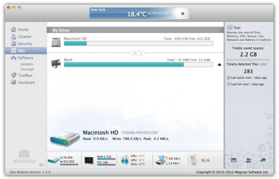Click the MacX volume icon
This screenshot has width=279, height=179.
pyautogui.click(x=56, y=64)
